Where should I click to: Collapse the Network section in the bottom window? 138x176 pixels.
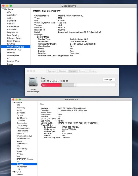pyautogui.click(x=13, y=172)
